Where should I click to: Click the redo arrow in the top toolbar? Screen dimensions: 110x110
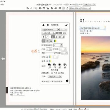click(31, 8)
